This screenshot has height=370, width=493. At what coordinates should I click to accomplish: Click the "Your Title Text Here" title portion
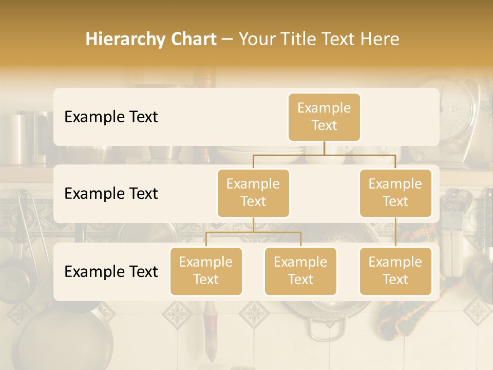point(319,39)
